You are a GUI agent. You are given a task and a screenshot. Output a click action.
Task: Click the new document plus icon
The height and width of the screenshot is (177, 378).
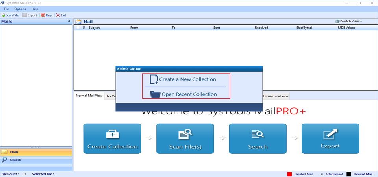click(x=154, y=79)
